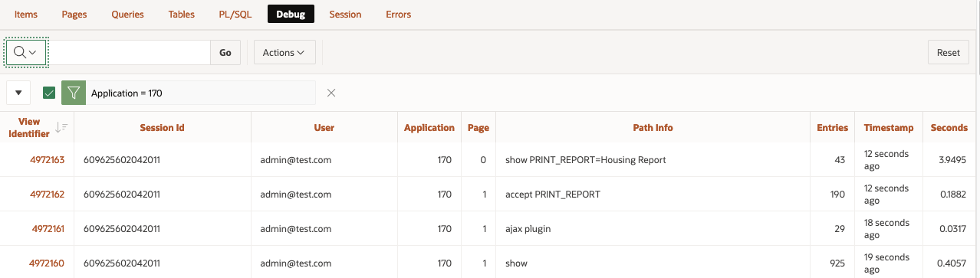Open the Queries tab
Image resolution: width=980 pixels, height=278 pixels.
click(127, 14)
